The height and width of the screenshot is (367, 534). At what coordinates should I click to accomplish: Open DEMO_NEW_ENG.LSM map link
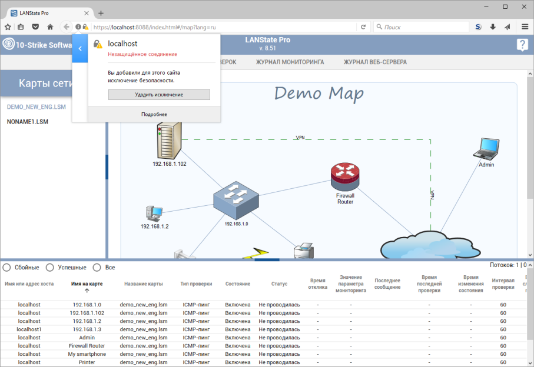click(x=37, y=107)
